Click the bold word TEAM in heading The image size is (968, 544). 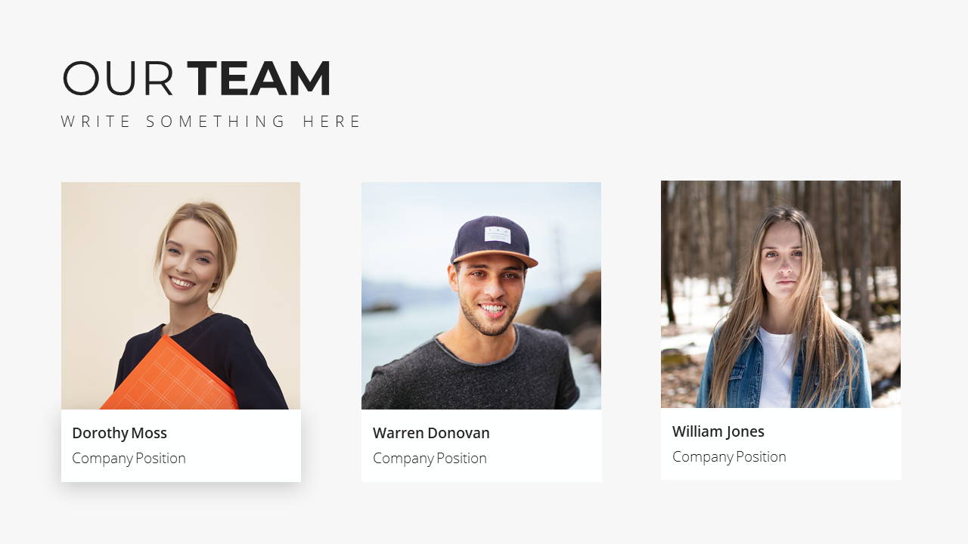(259, 79)
